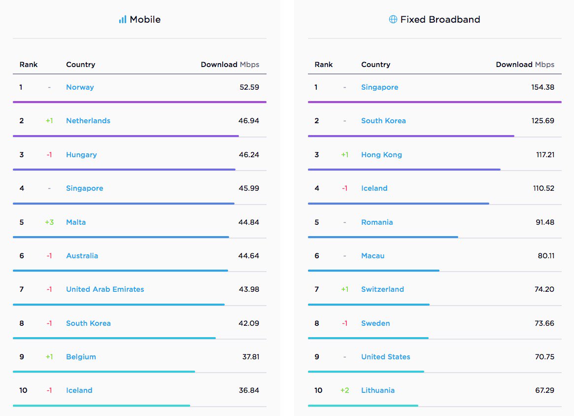Click Australia in the Mobile table
Viewport: 574px width, 416px height.
[82, 256]
